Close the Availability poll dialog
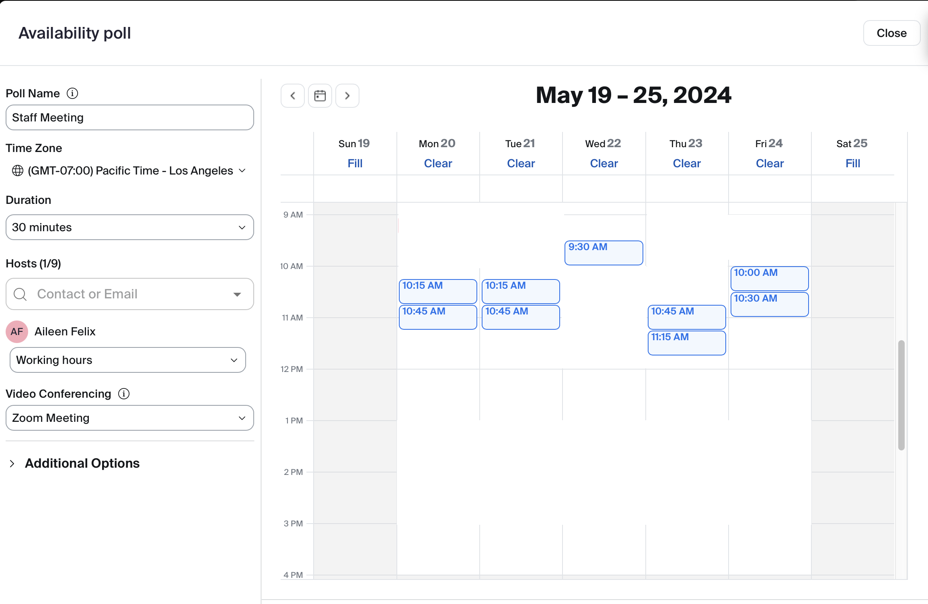The width and height of the screenshot is (928, 604). coord(891,33)
